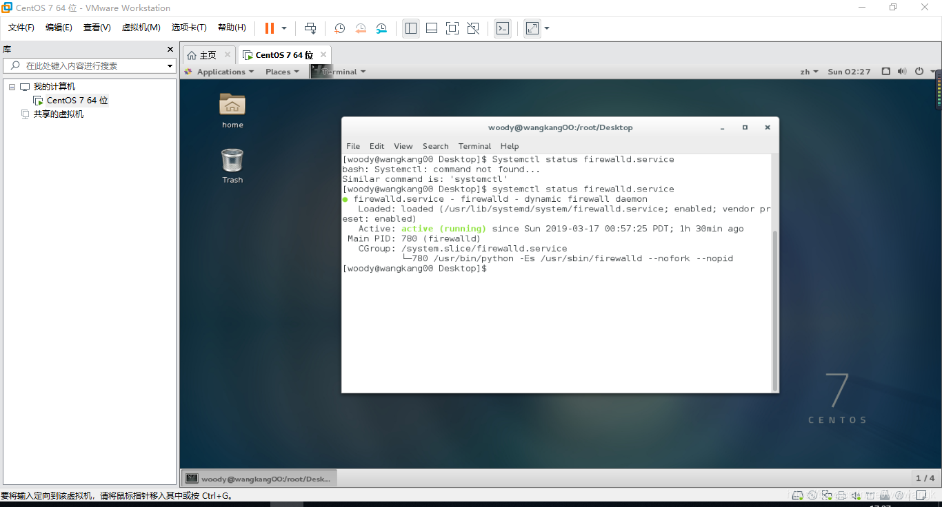Click the terminal window title bar

pyautogui.click(x=560, y=127)
